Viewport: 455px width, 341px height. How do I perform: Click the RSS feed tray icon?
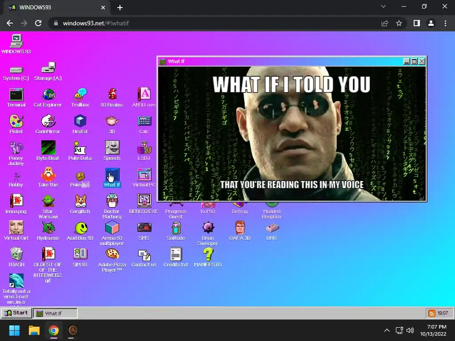click(x=432, y=313)
